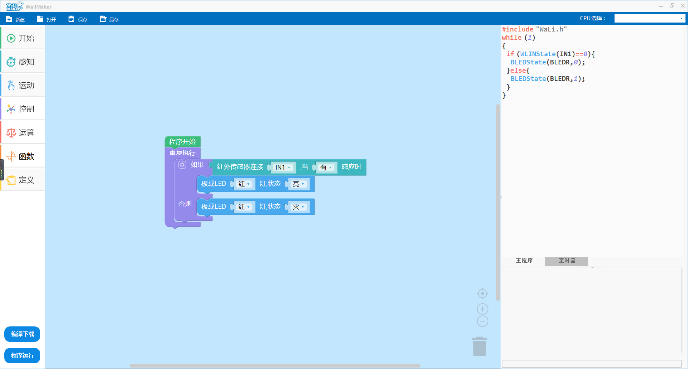Open the CPU选择 dropdown
Screen dimensions: 688x369
[x=649, y=18]
